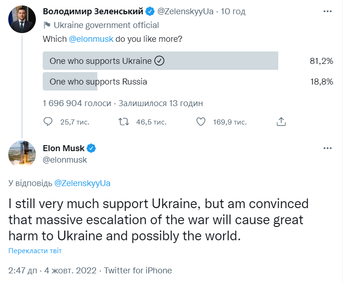Click the reply speech bubble icon
This screenshot has height=283, width=343.
48,122
